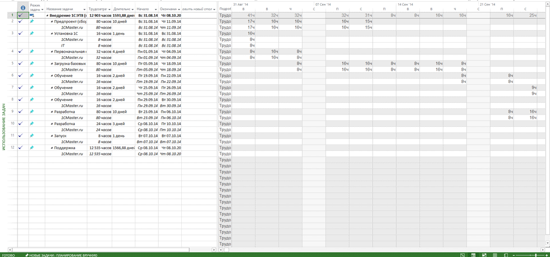Click the auto-scheduled mode icon for Внедрение 1С:УТ8
The height and width of the screenshot is (257, 550).
tap(32, 15)
